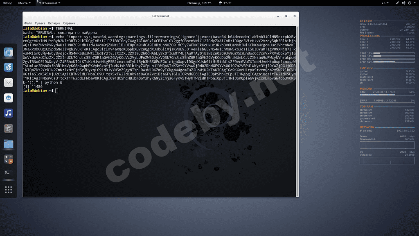419x236 pixels.
Task: Minimize the LXTerminal window
Action: 278,16
